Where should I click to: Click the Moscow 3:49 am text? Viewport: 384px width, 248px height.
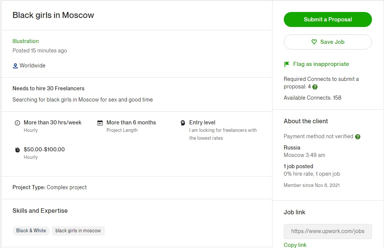tap(304, 155)
